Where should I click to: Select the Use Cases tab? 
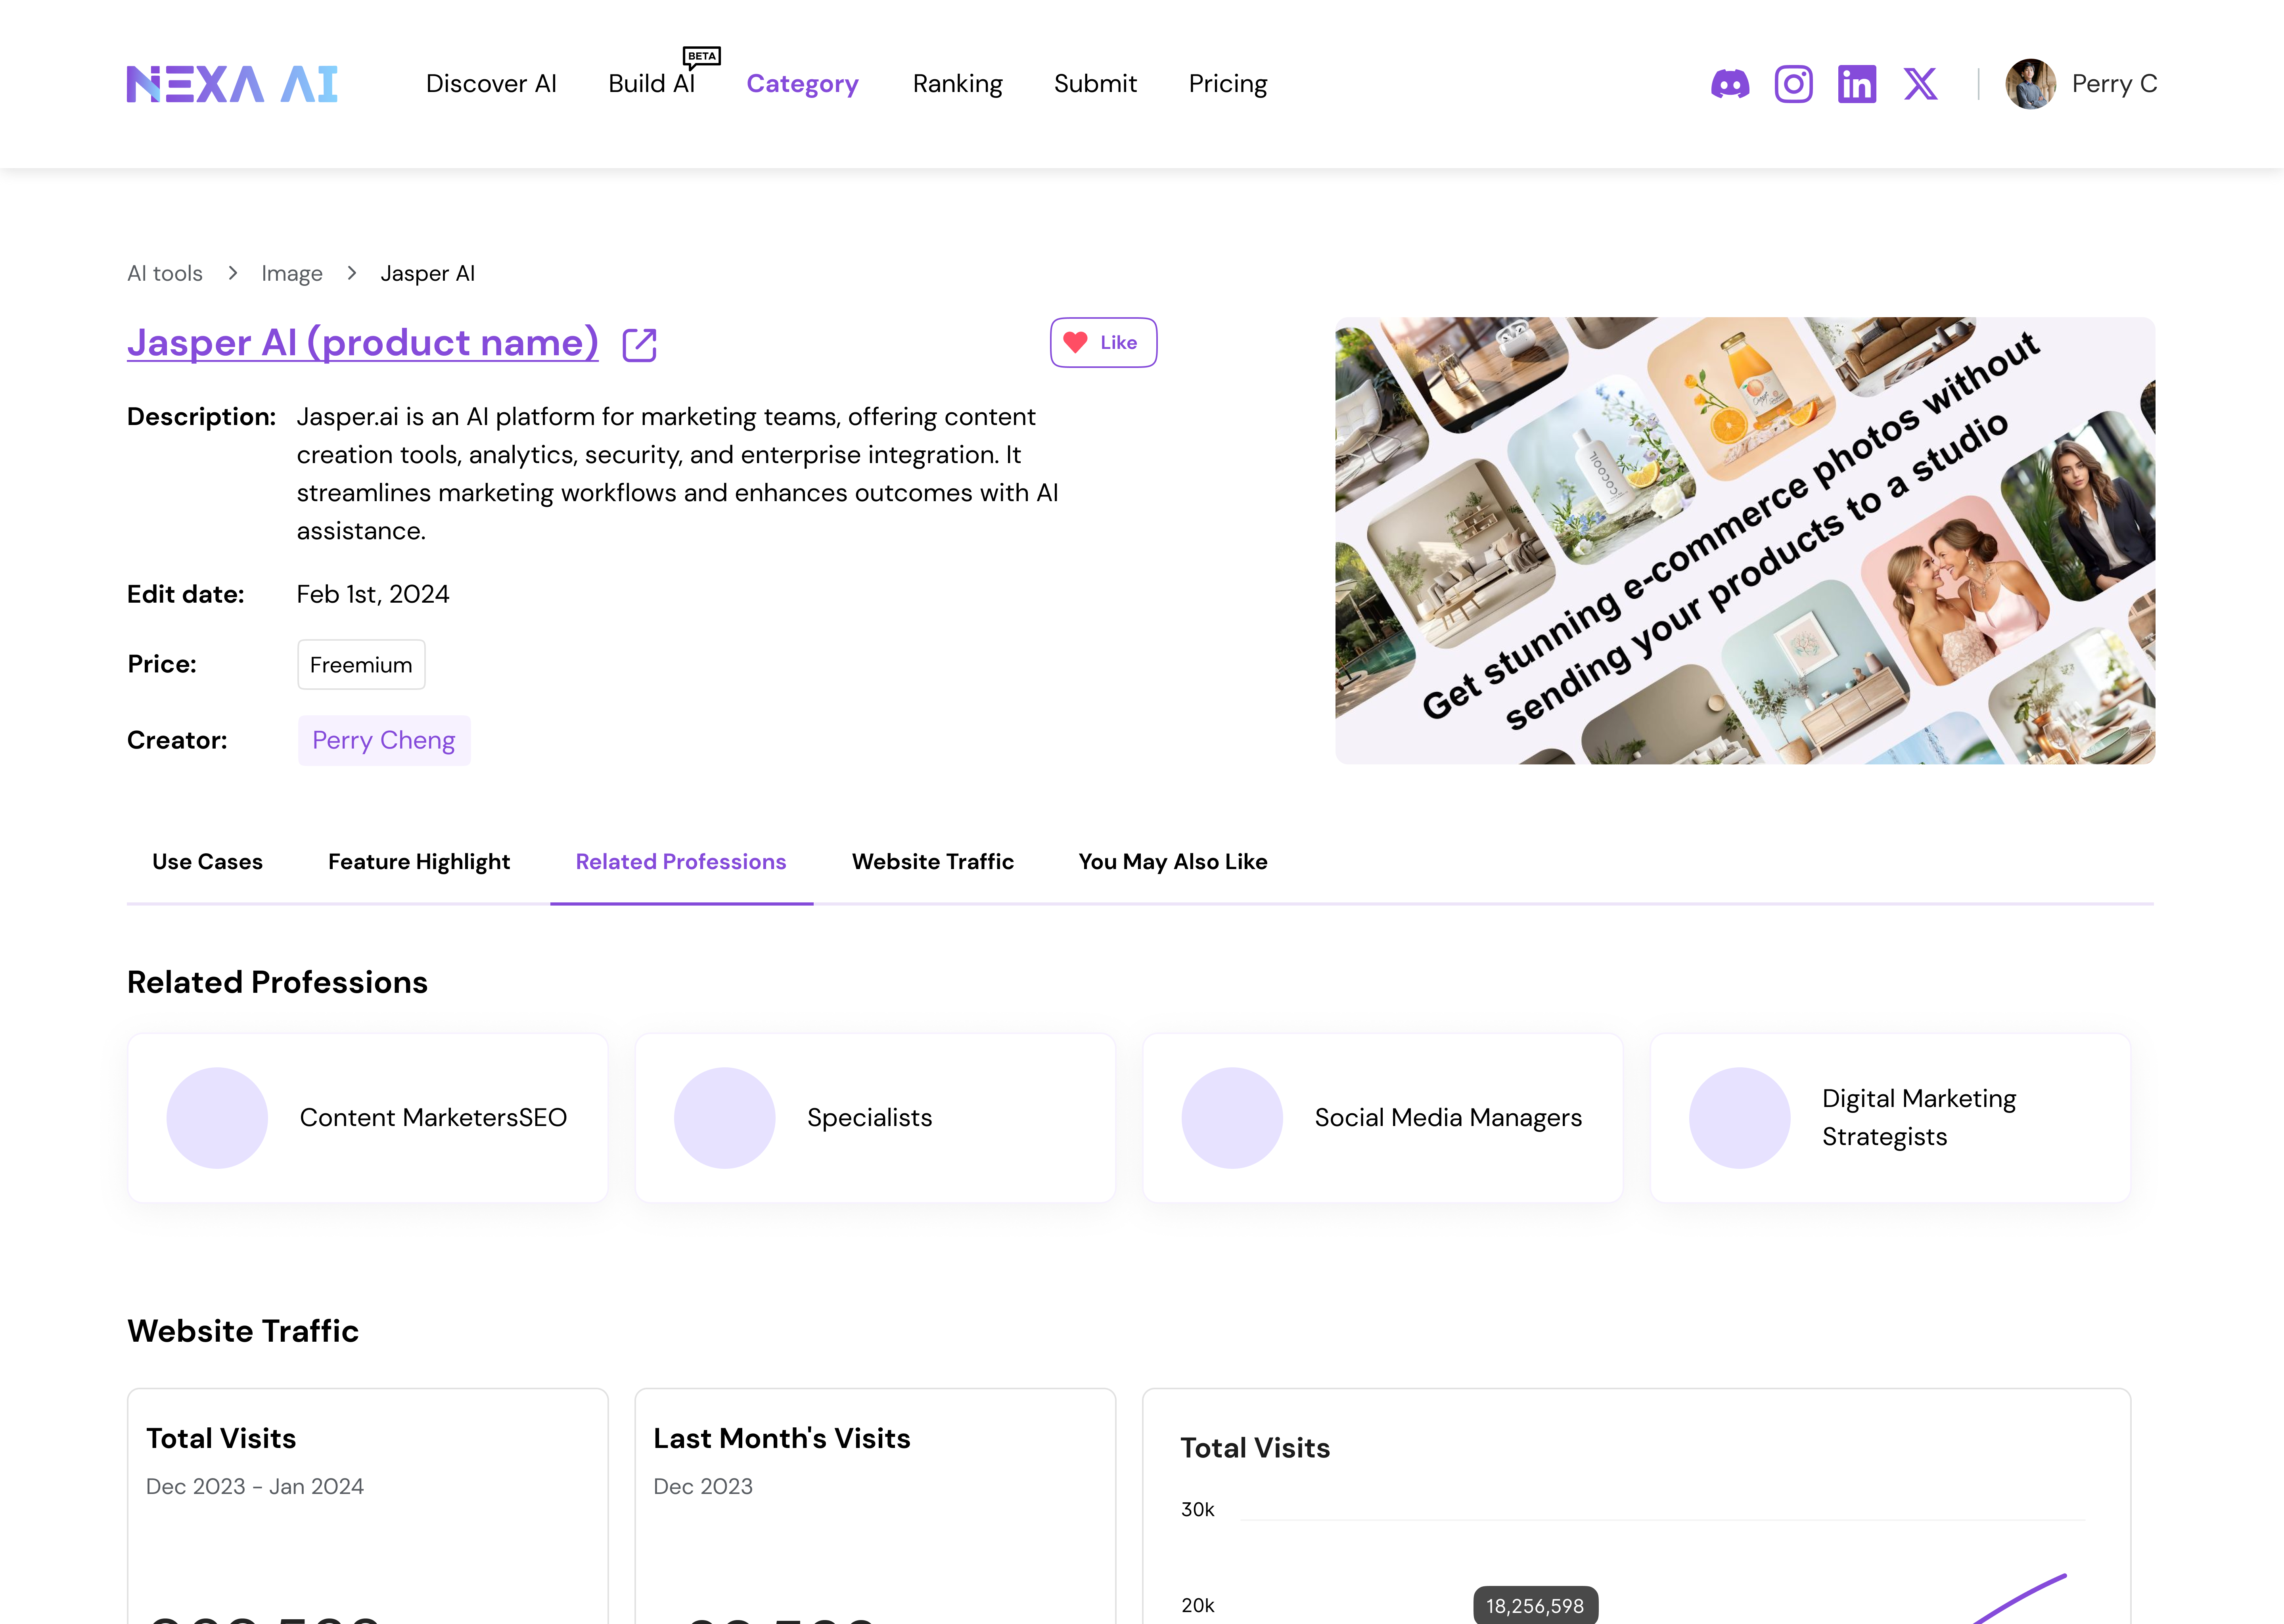coord(207,862)
